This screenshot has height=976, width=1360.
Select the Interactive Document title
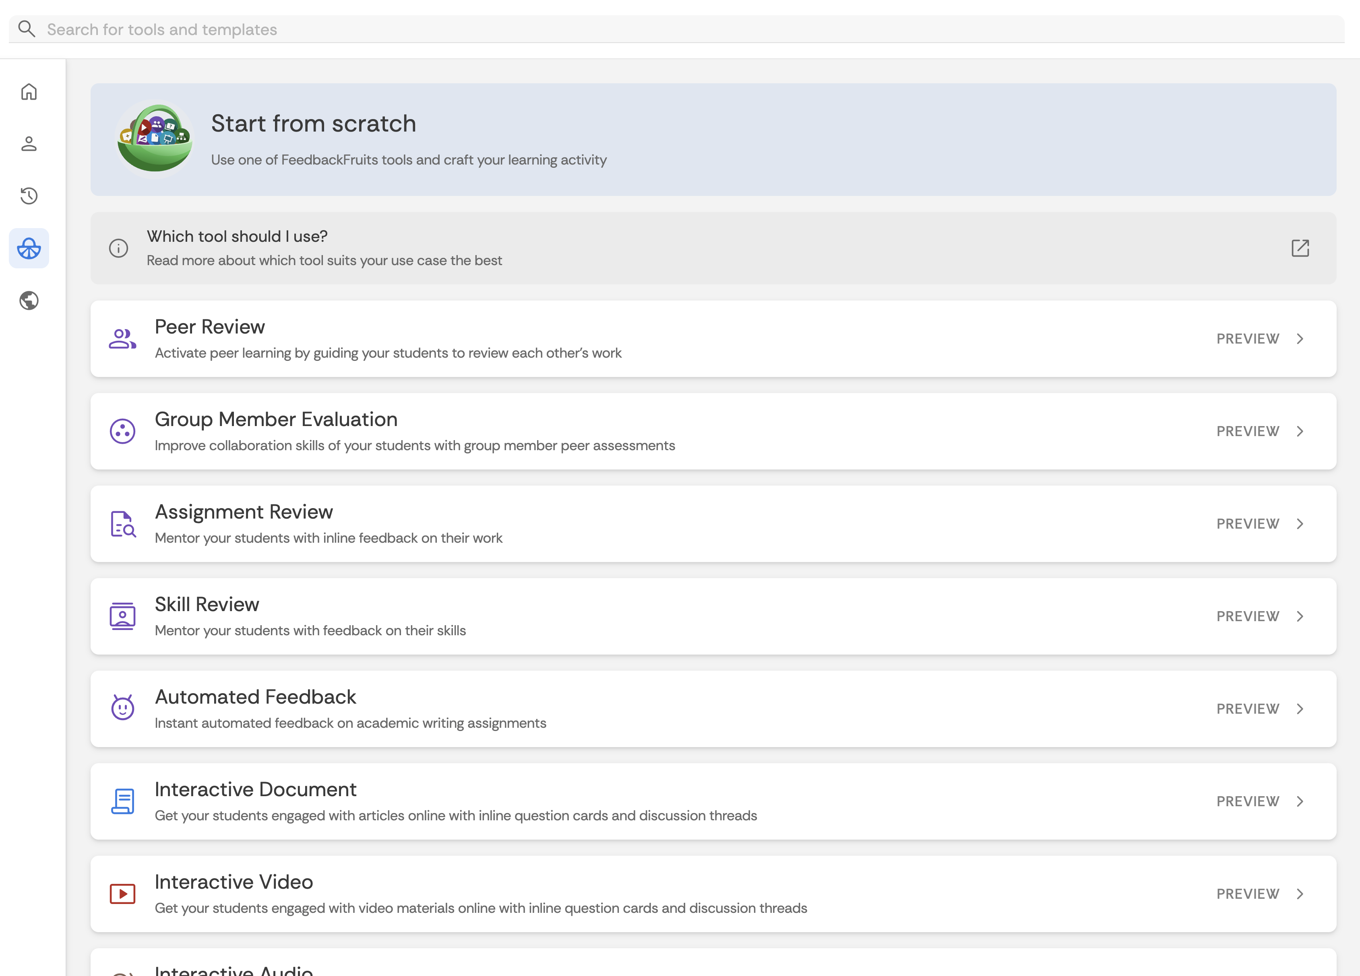click(255, 789)
